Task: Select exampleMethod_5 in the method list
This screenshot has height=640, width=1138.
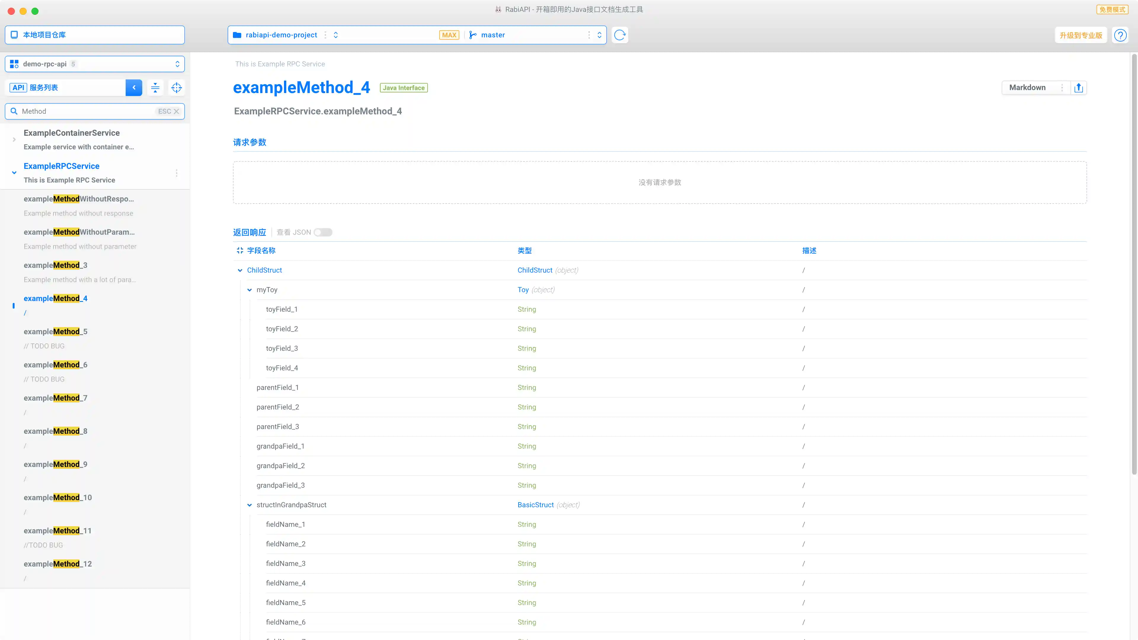Action: (56, 332)
